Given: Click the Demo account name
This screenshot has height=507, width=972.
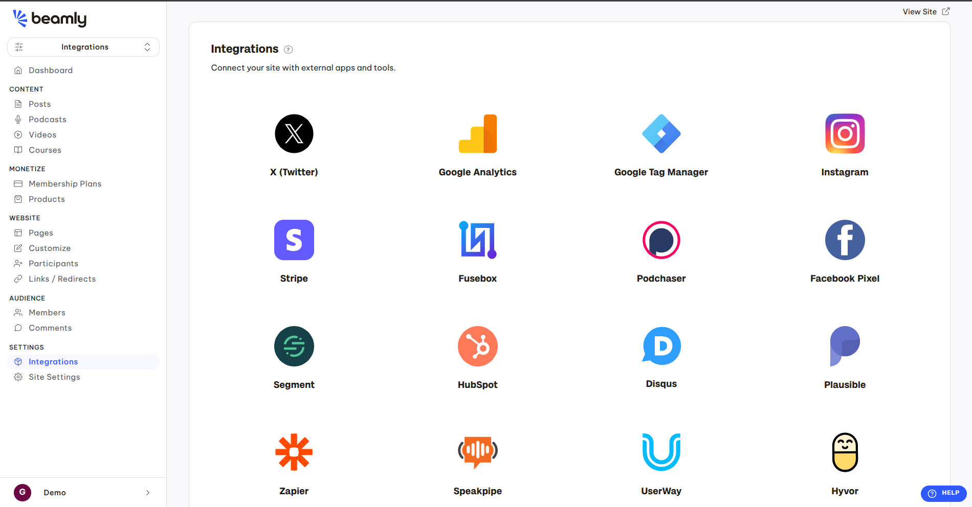Looking at the screenshot, I should pos(55,493).
